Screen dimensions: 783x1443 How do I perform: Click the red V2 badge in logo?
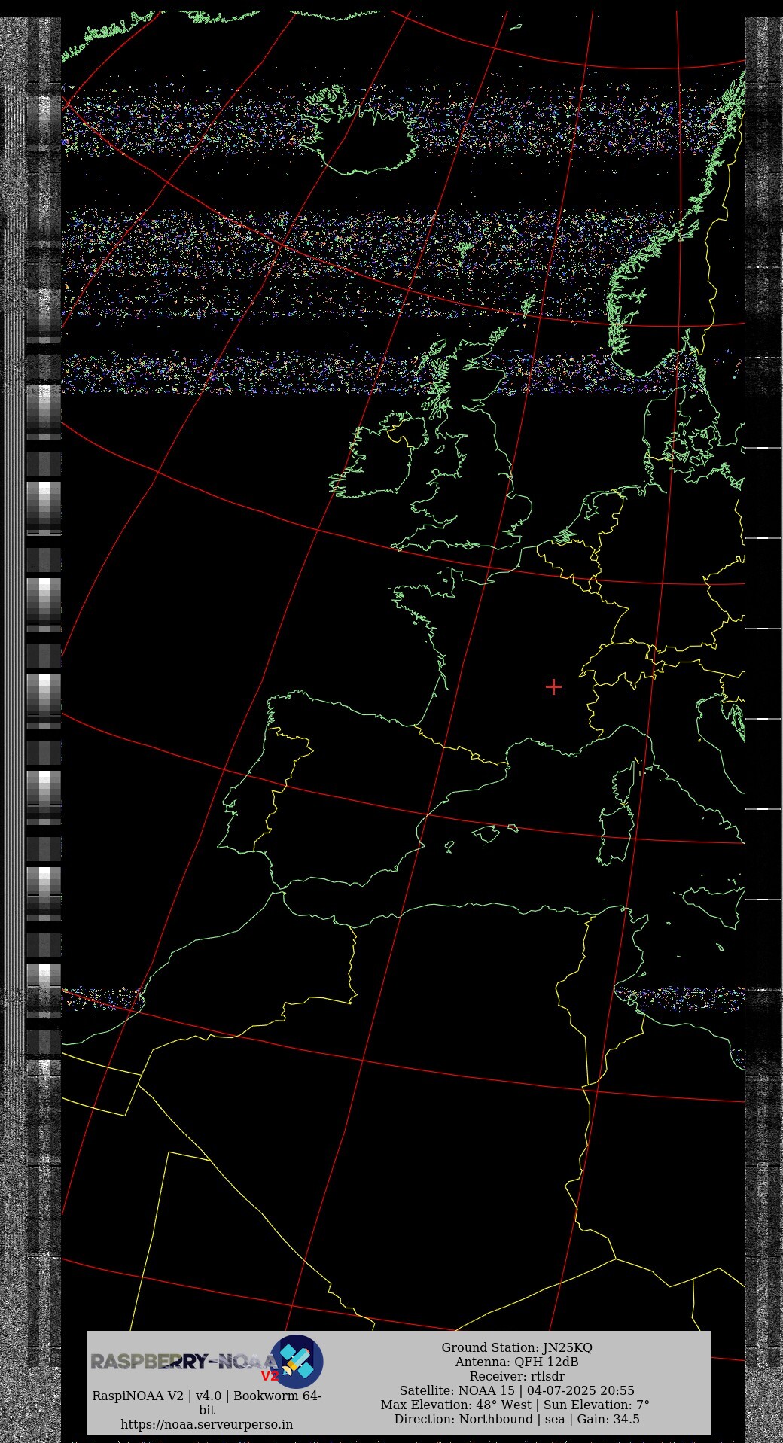[269, 1376]
